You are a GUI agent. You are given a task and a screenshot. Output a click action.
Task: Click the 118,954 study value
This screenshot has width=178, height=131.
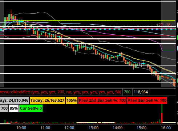[141, 92]
